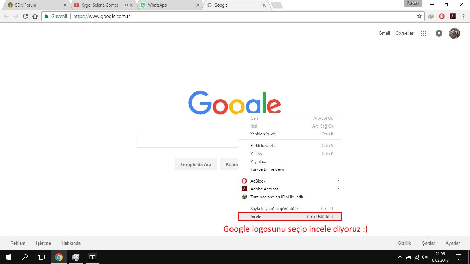Go to home page icon
This screenshot has width=470, height=264.
[35, 16]
